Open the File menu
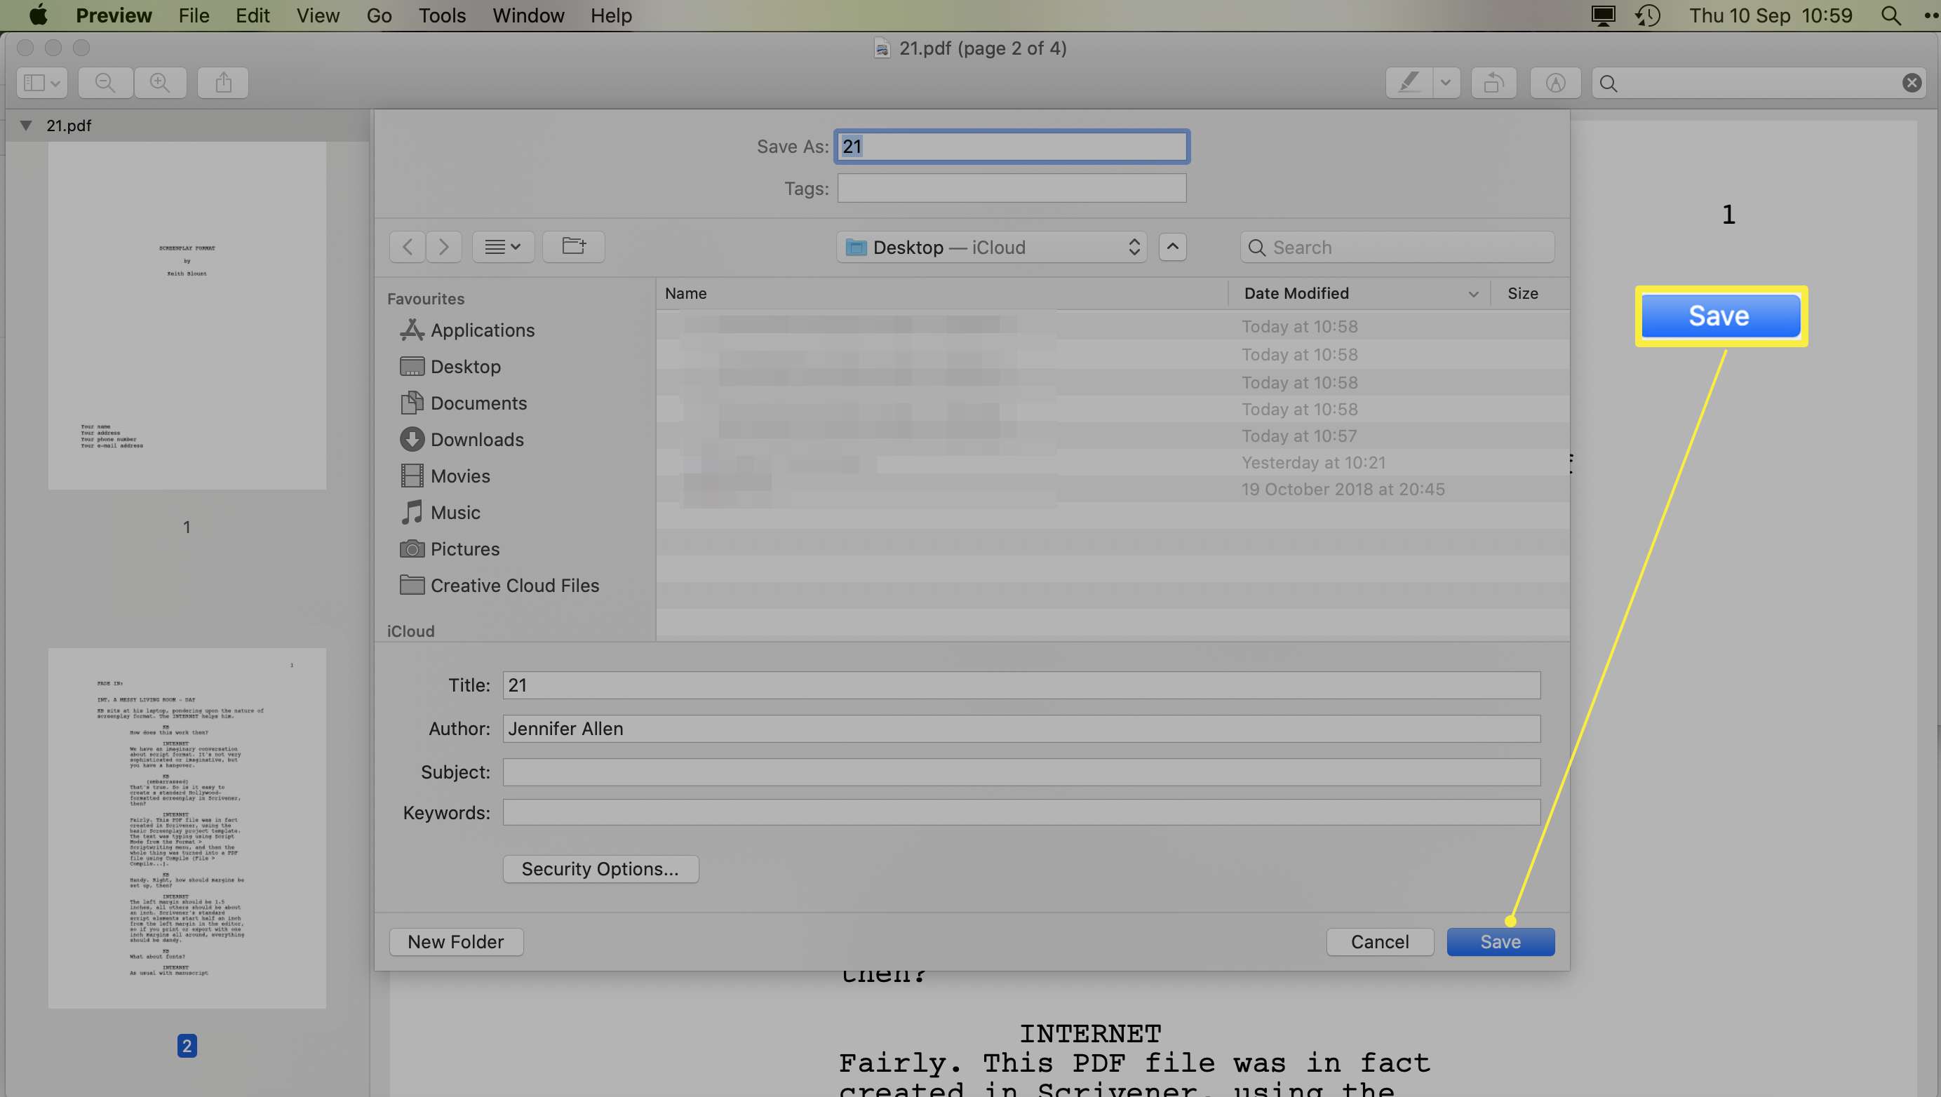1941x1097 pixels. 194,15
